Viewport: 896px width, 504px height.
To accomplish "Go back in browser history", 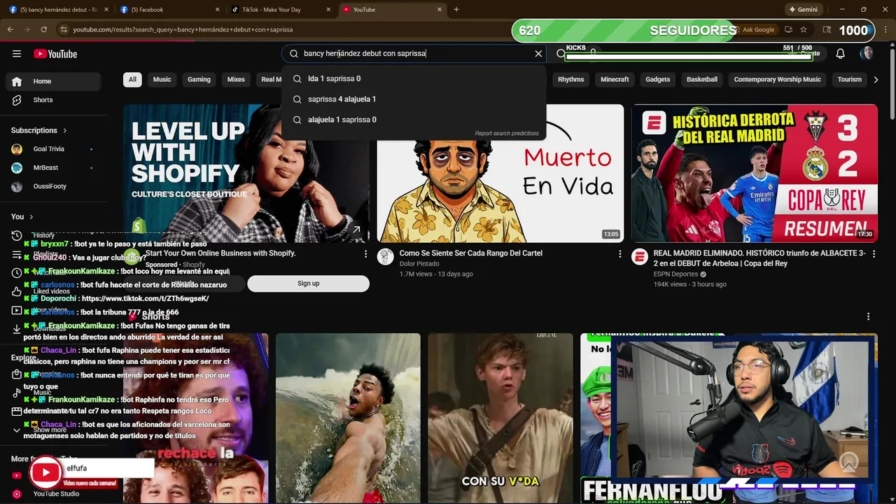I will pyautogui.click(x=10, y=29).
